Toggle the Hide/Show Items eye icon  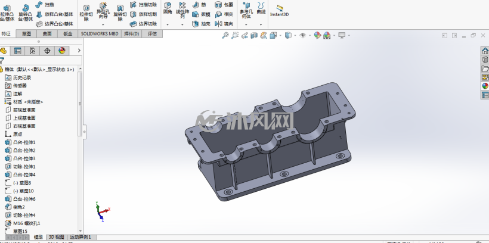[302, 36]
